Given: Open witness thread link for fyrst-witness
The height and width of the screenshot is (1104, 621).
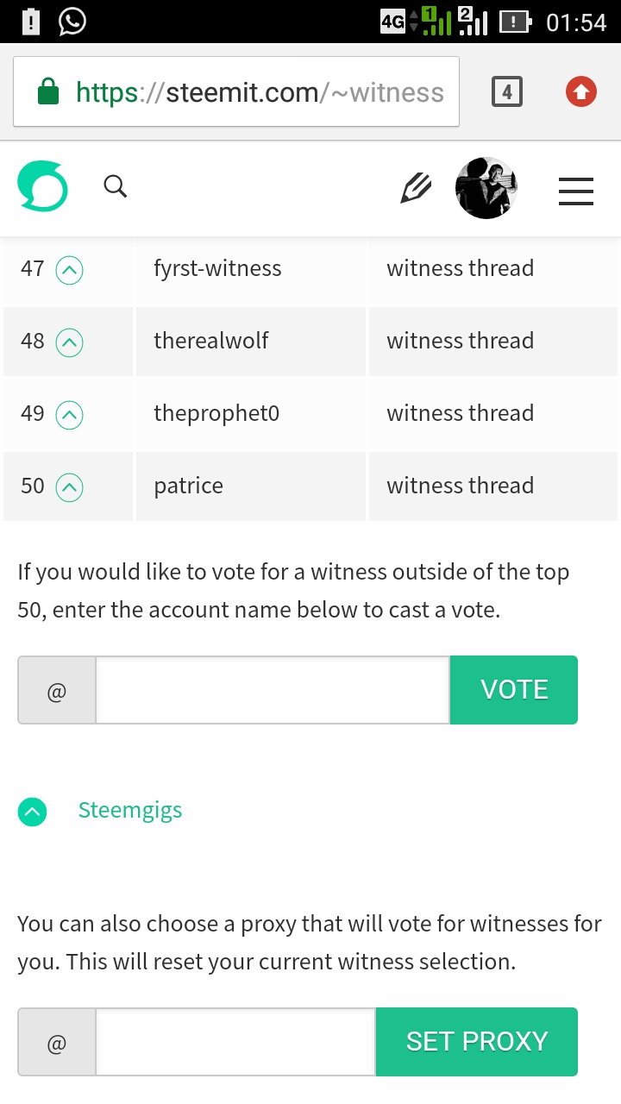Looking at the screenshot, I should tap(461, 268).
